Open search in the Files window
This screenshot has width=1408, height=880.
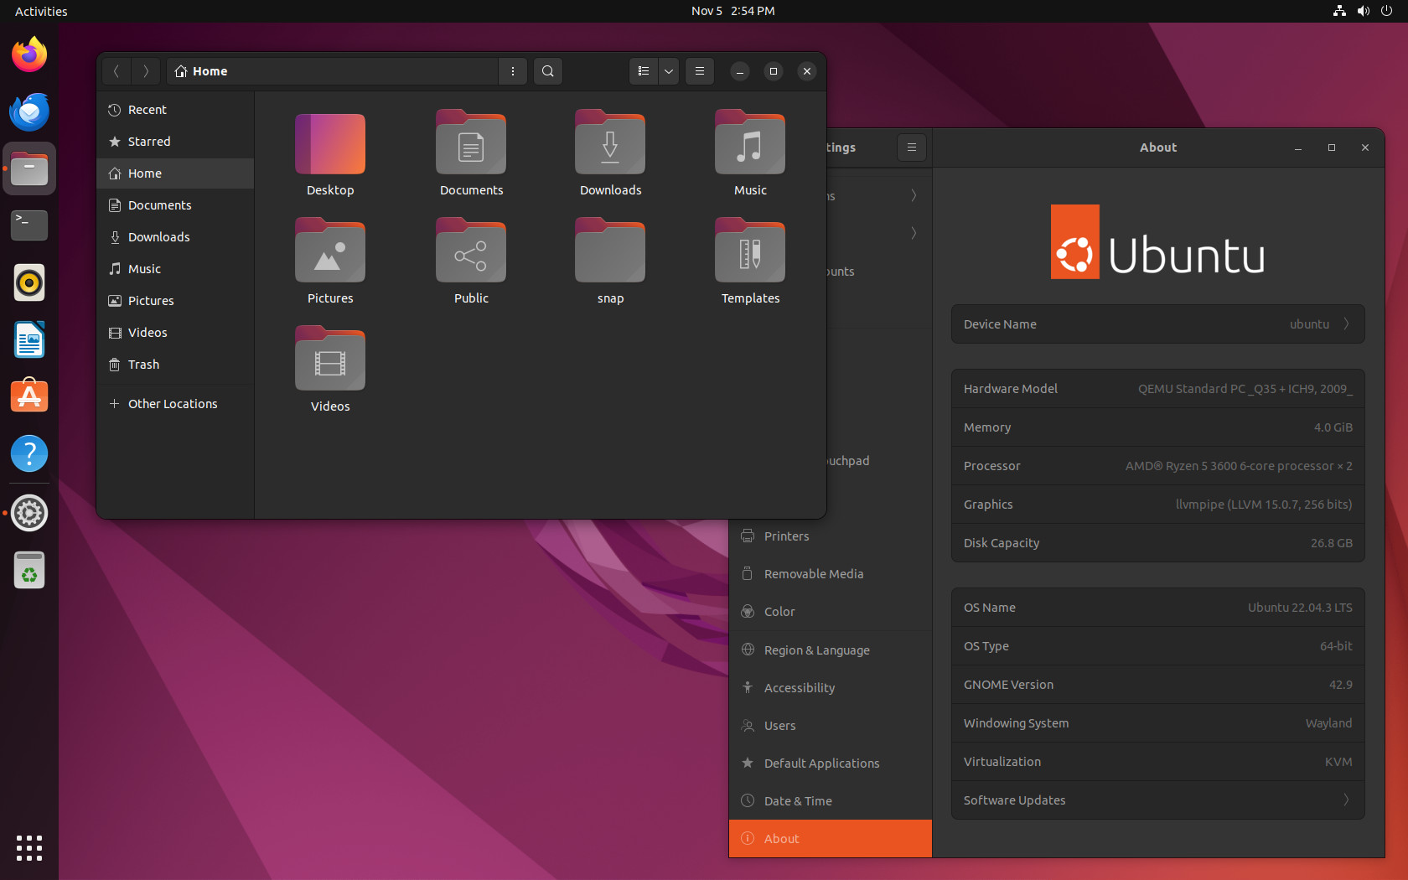click(547, 71)
